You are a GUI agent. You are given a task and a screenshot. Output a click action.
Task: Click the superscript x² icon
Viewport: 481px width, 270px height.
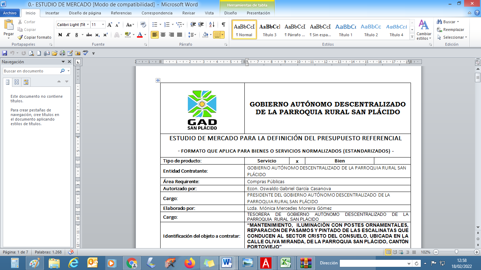(x=106, y=35)
